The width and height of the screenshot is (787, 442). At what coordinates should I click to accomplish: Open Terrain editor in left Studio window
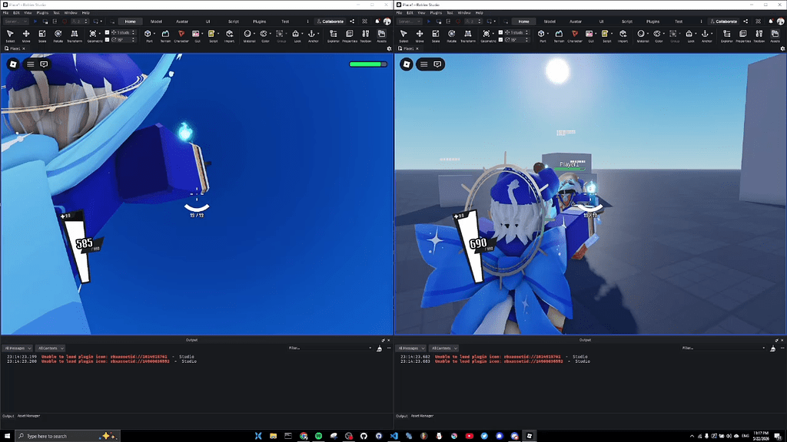165,35
